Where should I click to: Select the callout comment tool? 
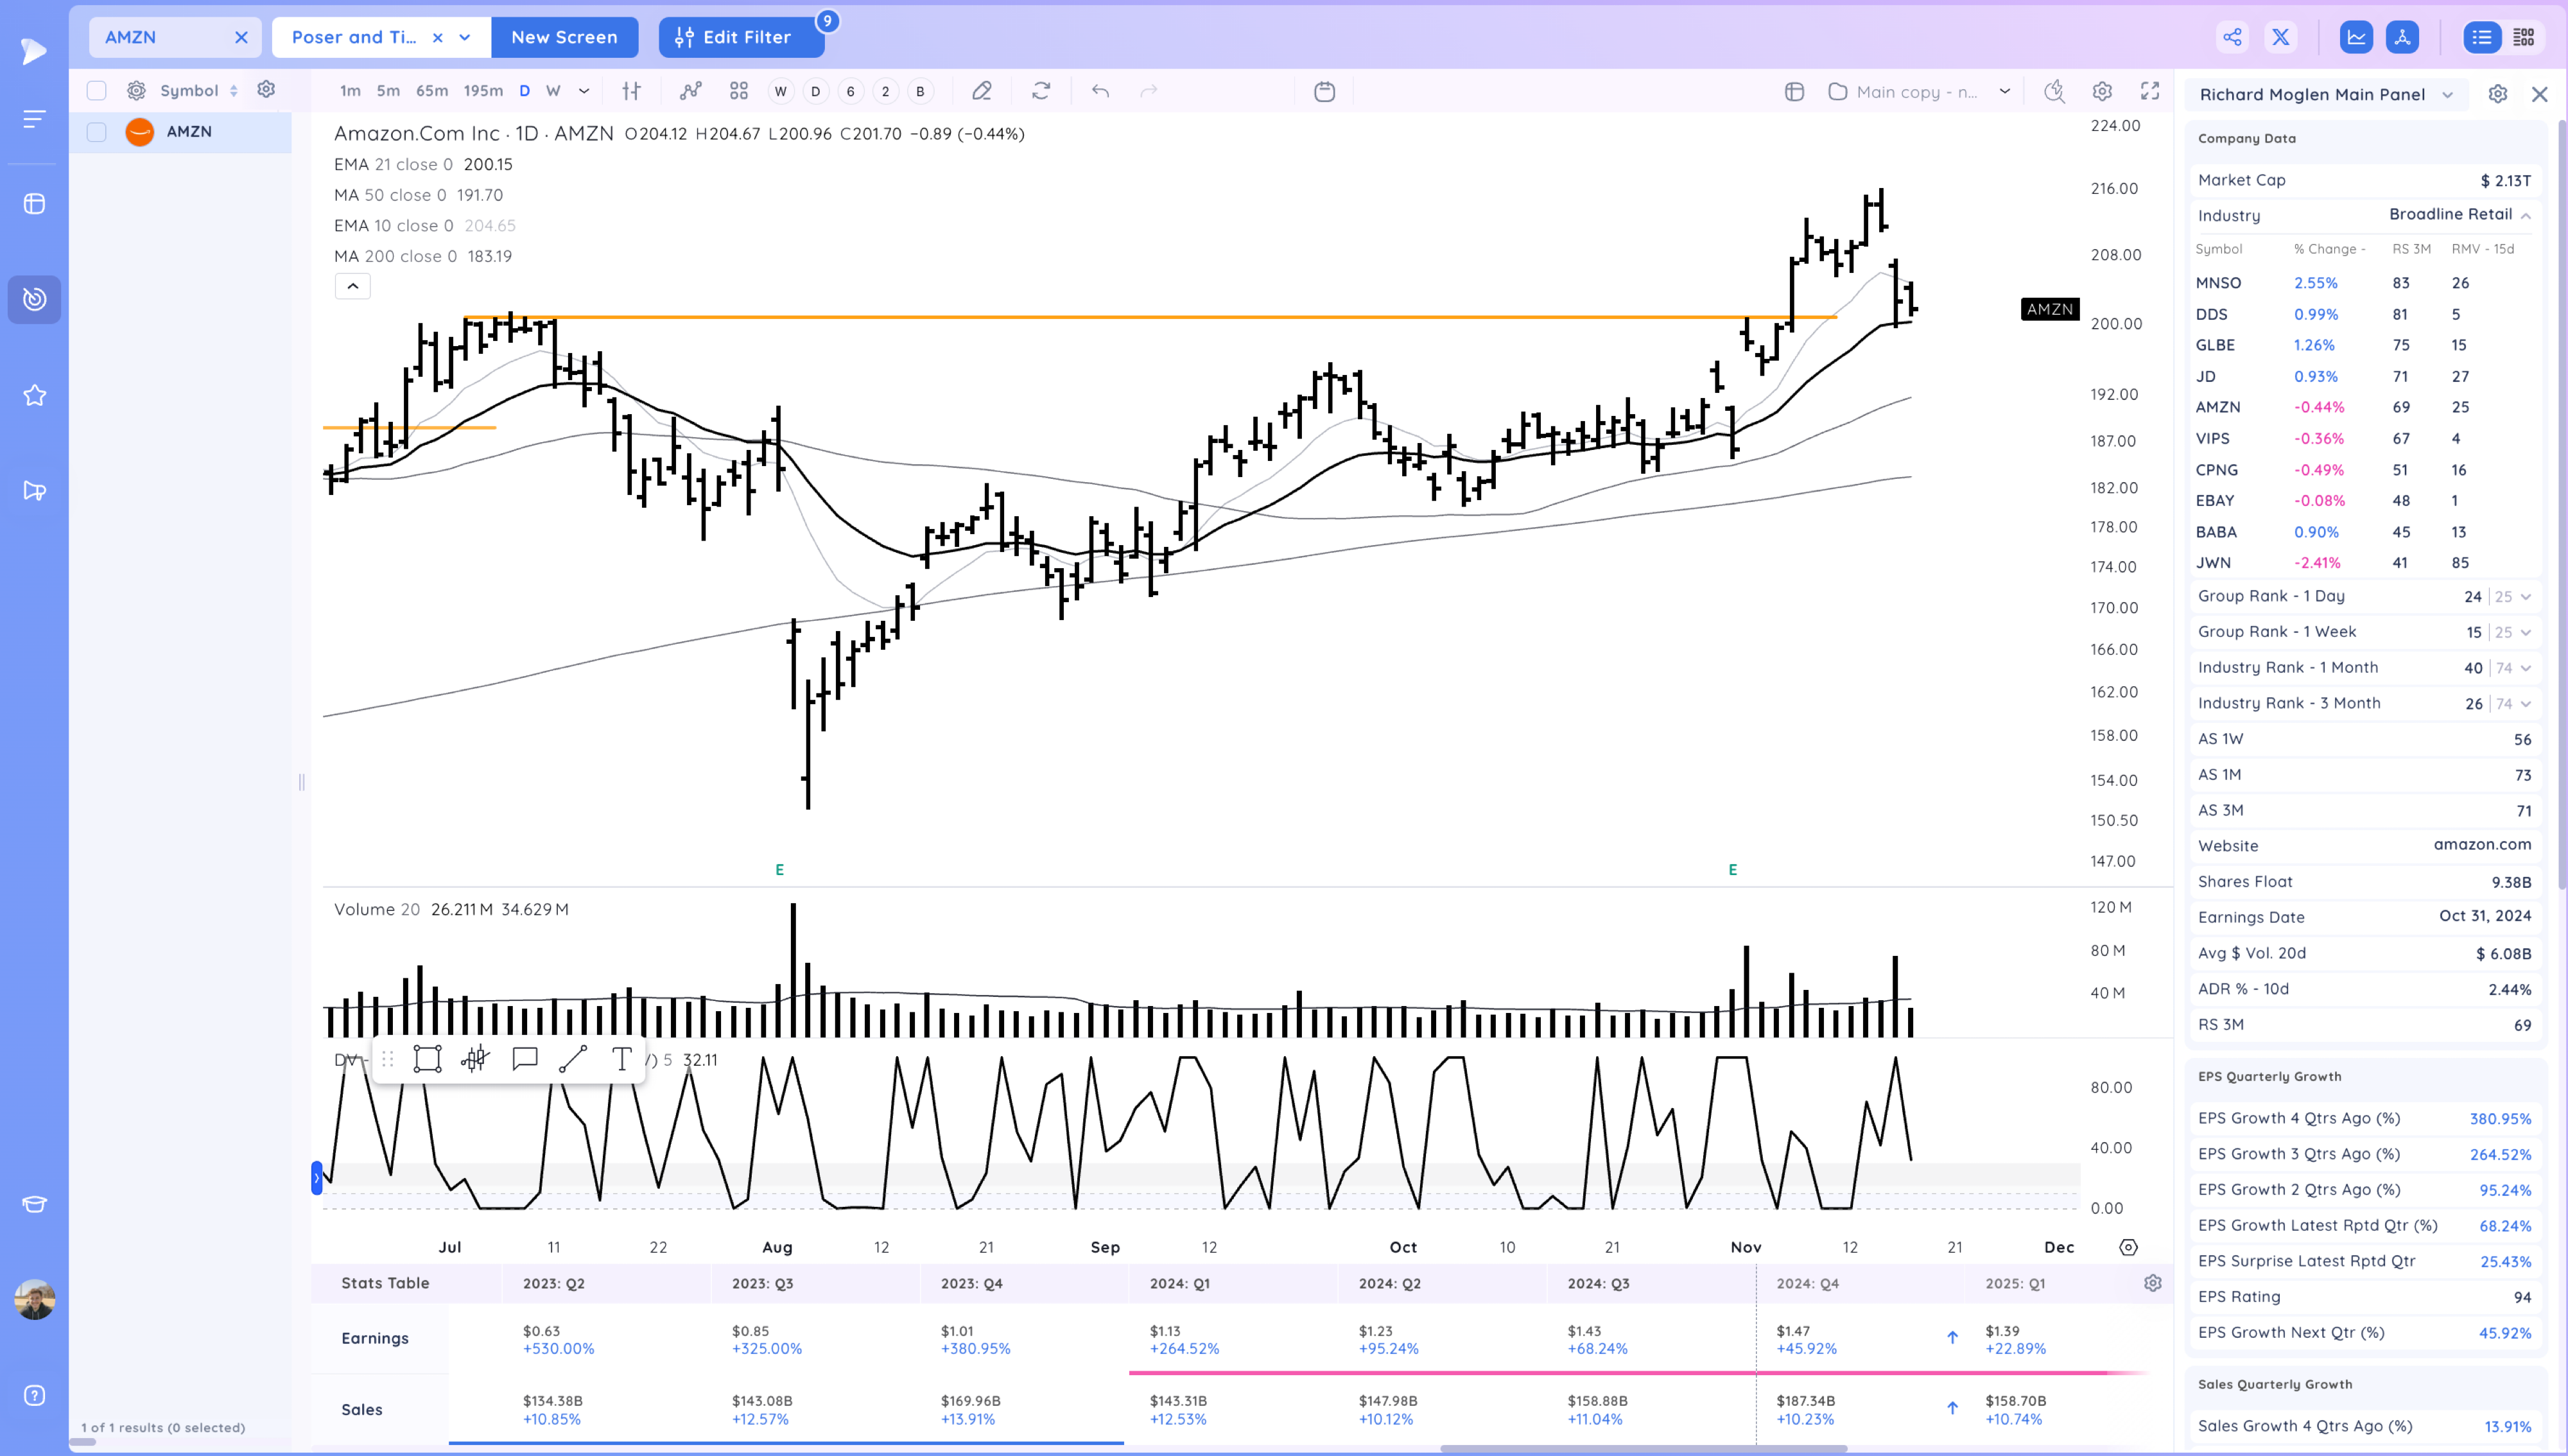click(525, 1059)
